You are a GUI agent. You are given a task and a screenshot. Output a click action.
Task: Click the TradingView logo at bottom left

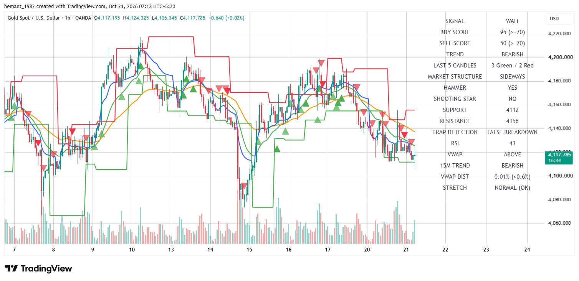click(38, 268)
